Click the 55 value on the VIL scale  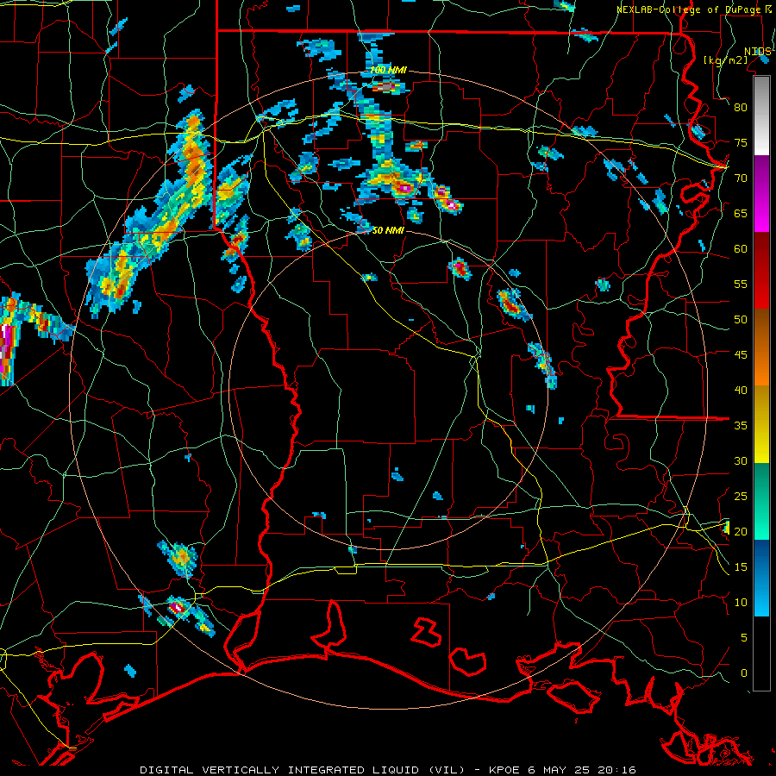point(741,285)
